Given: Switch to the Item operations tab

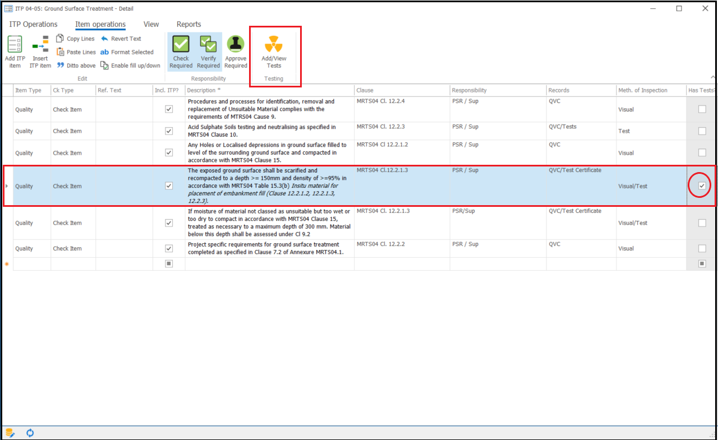Looking at the screenshot, I should click(100, 24).
